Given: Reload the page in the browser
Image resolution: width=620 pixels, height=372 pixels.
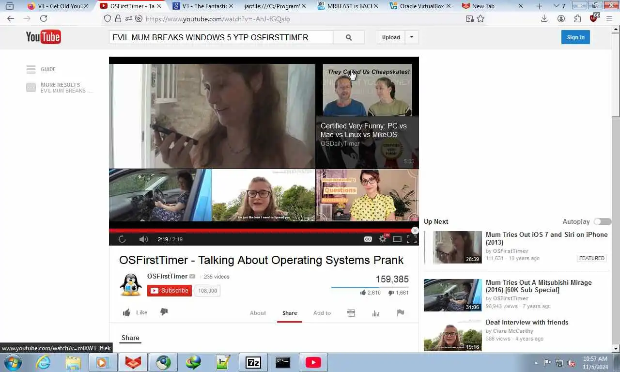Looking at the screenshot, I should (44, 18).
